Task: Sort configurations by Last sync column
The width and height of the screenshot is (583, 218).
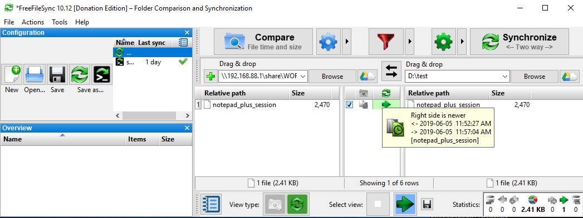Action: (154, 43)
